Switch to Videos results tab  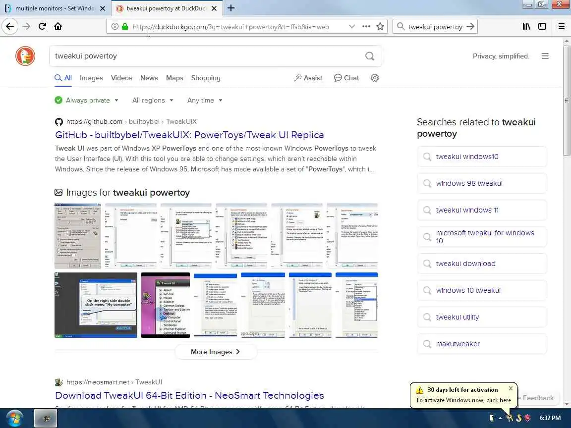[x=121, y=78]
